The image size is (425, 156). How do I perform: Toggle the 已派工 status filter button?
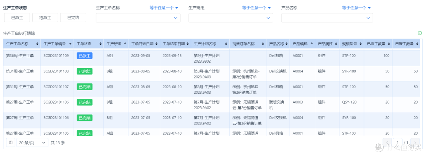17,18
